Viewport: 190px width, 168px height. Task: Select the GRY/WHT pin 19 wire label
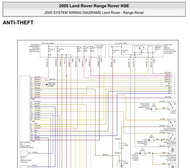pyautogui.click(x=38, y=90)
